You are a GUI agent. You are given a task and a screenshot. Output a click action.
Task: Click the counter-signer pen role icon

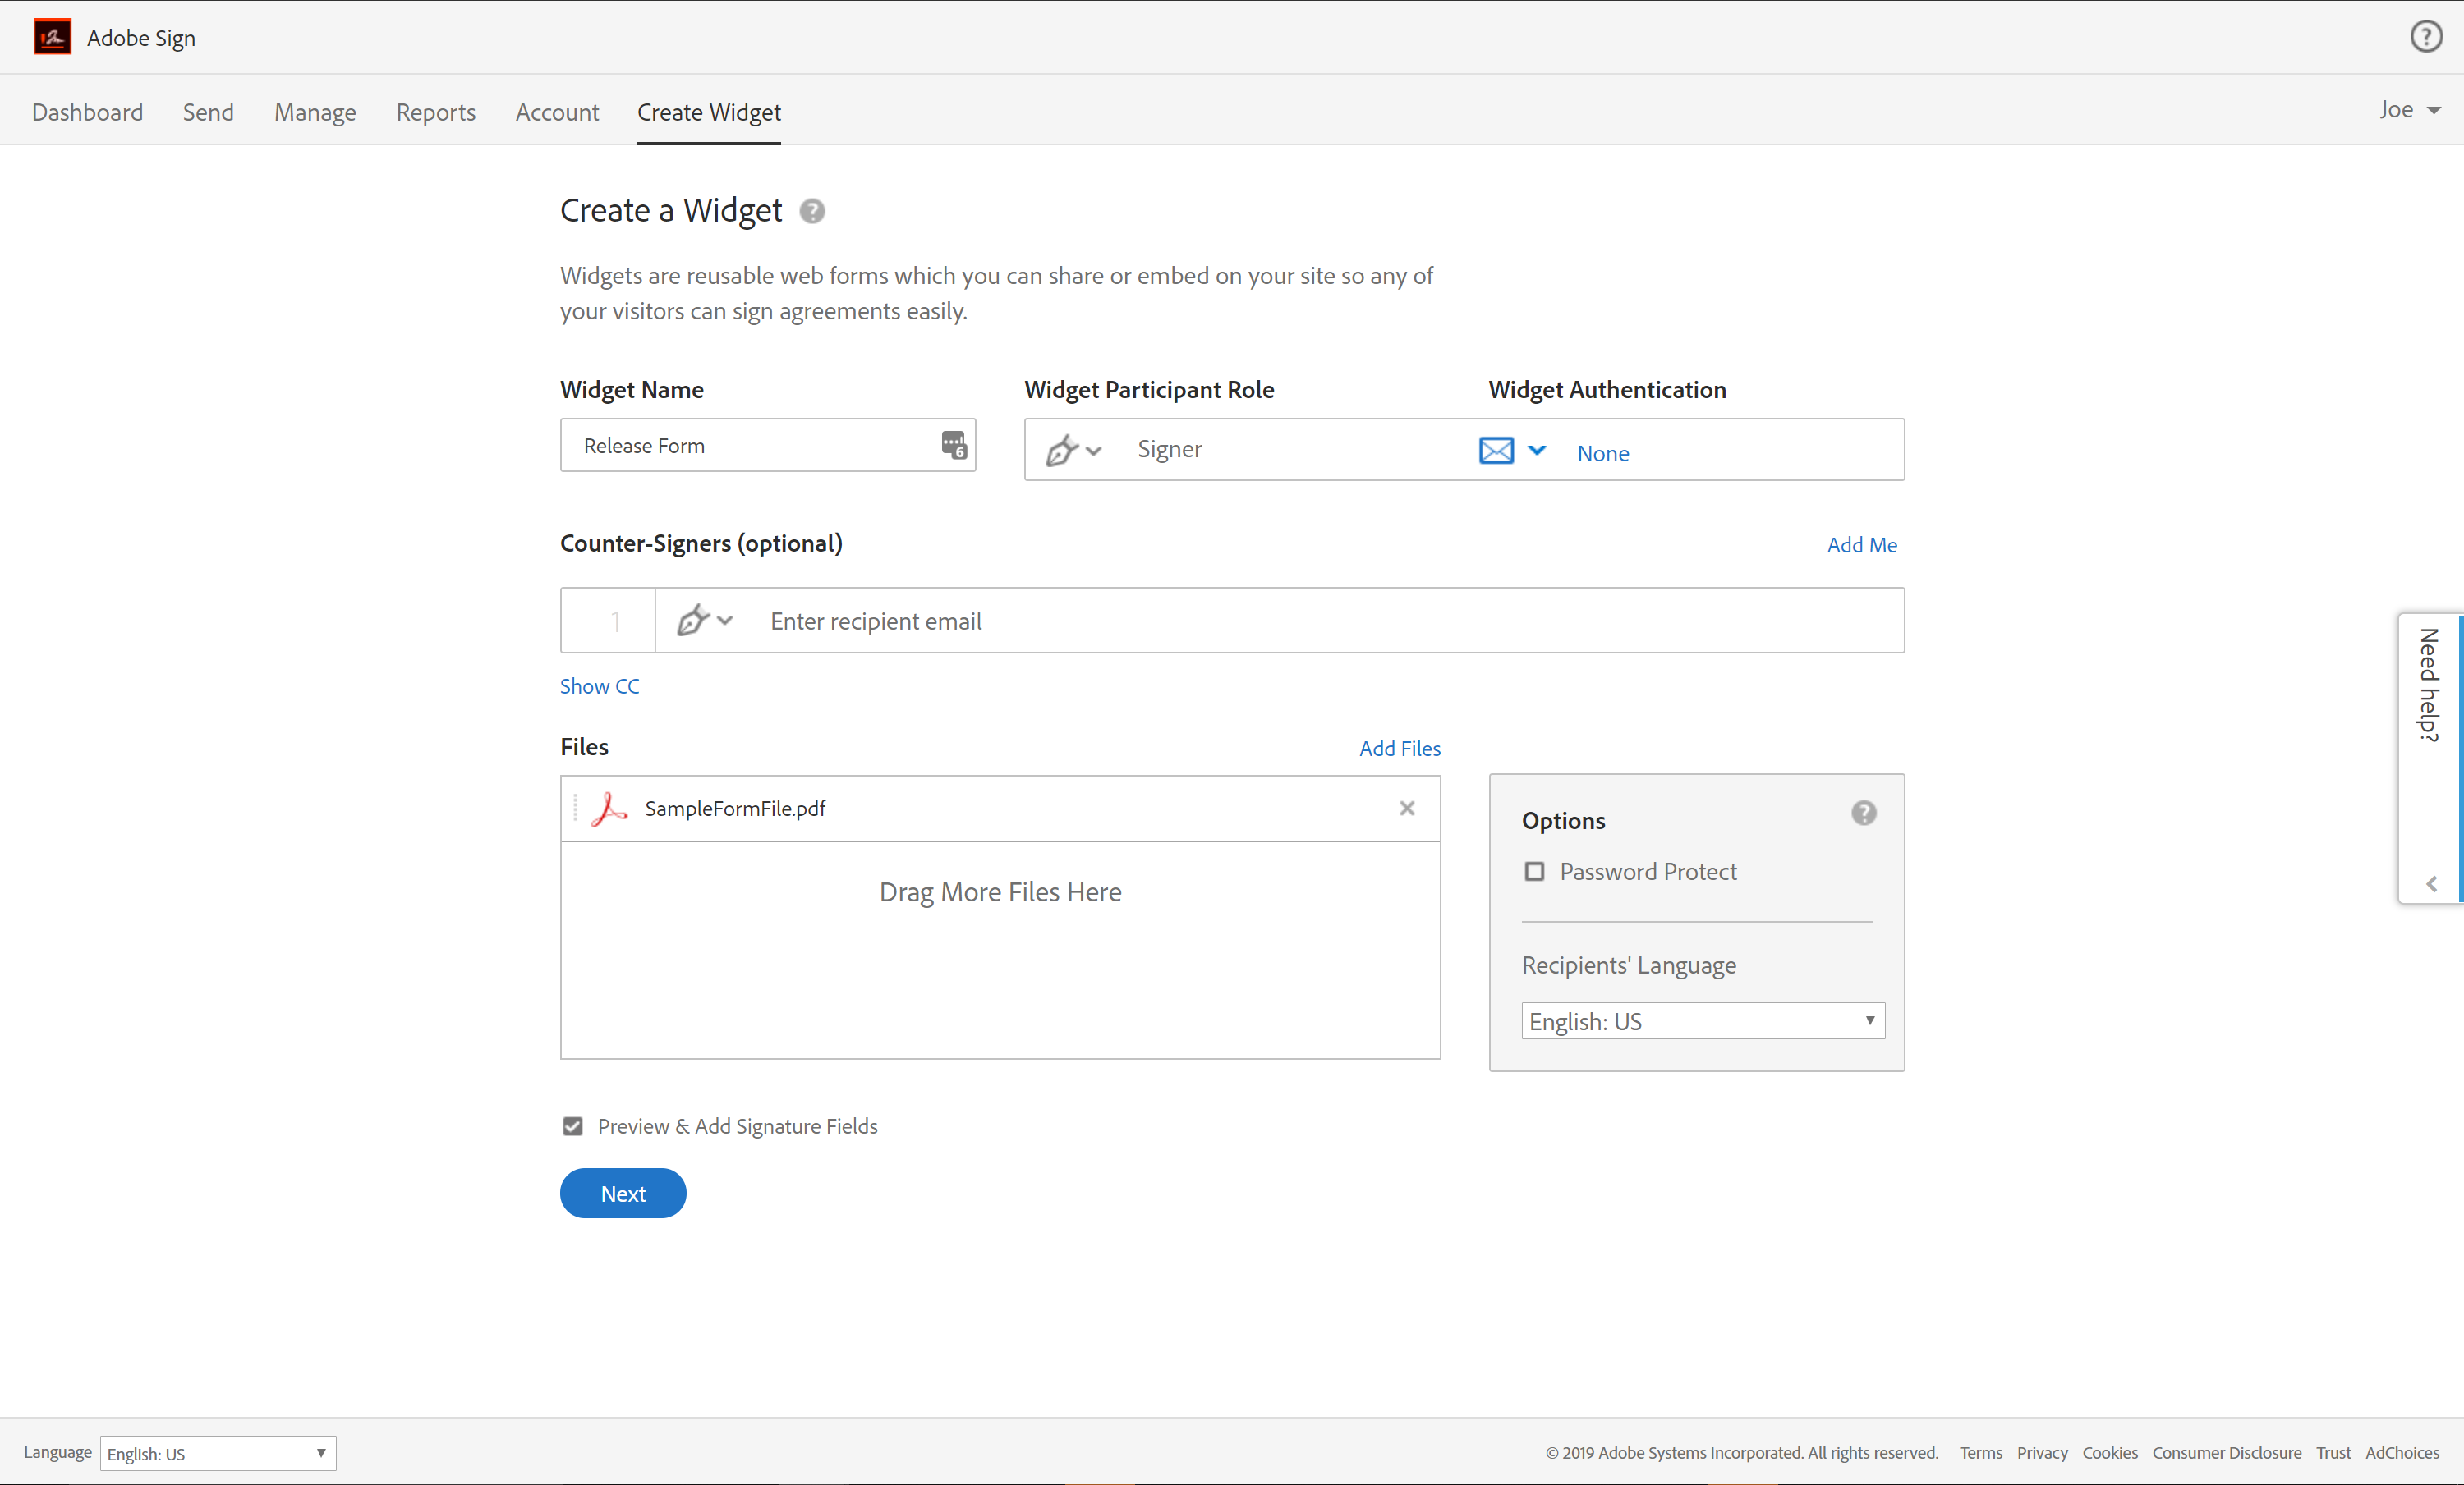coord(693,621)
